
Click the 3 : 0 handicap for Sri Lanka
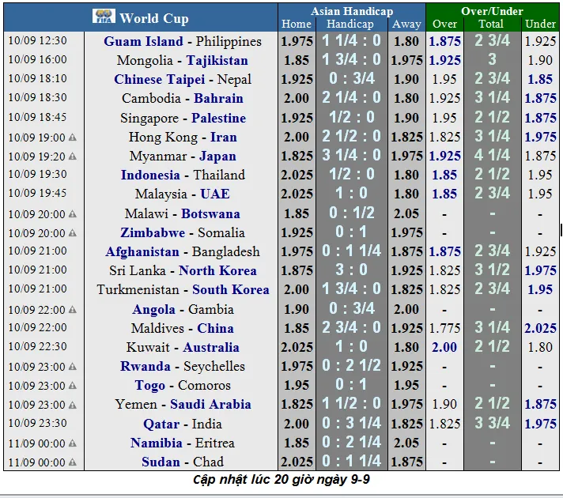(351, 270)
